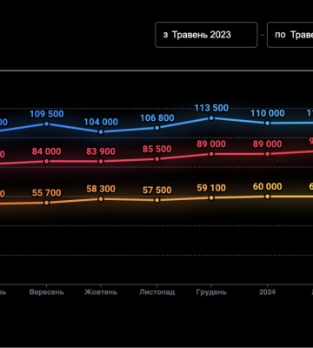This screenshot has width=313, height=348.
Task: Select the red 83 900 point for Жовтень
Action: coord(101,161)
